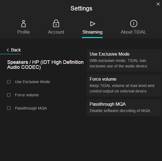Click the Force volume checkbox label text
Screen dimensions: 162x161
point(27,95)
